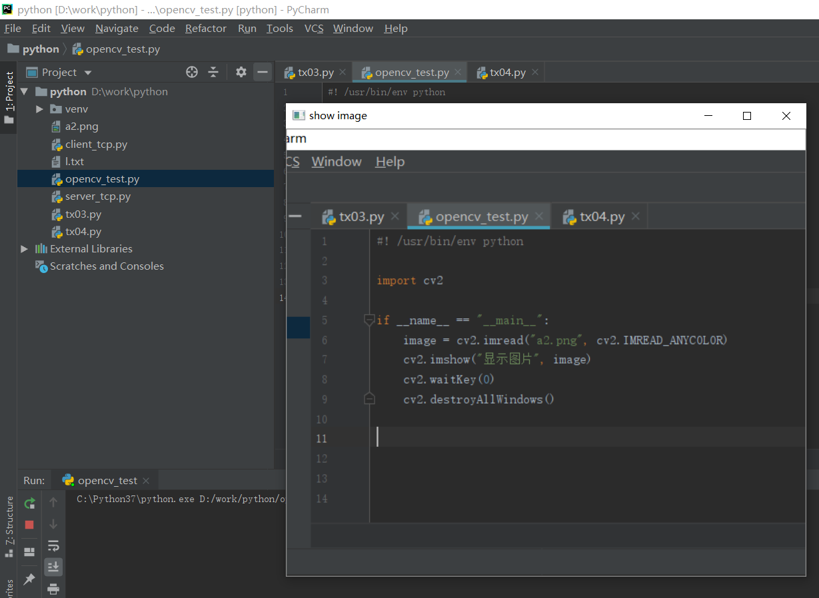Enable soft-wrap in Run console
Viewport: 819px width, 598px height.
(53, 545)
